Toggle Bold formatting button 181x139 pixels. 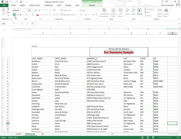pyautogui.click(x=14, y=15)
